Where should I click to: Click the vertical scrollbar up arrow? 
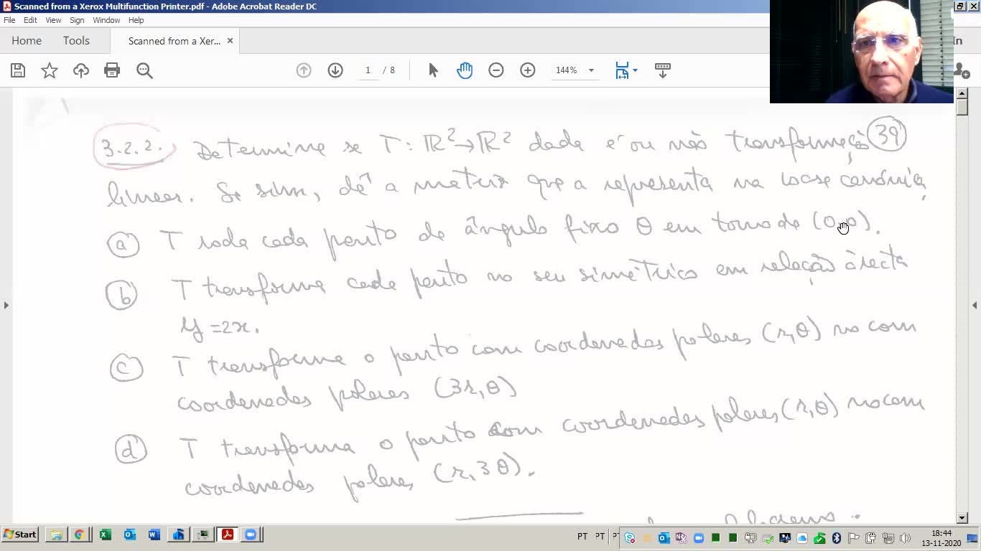point(962,93)
